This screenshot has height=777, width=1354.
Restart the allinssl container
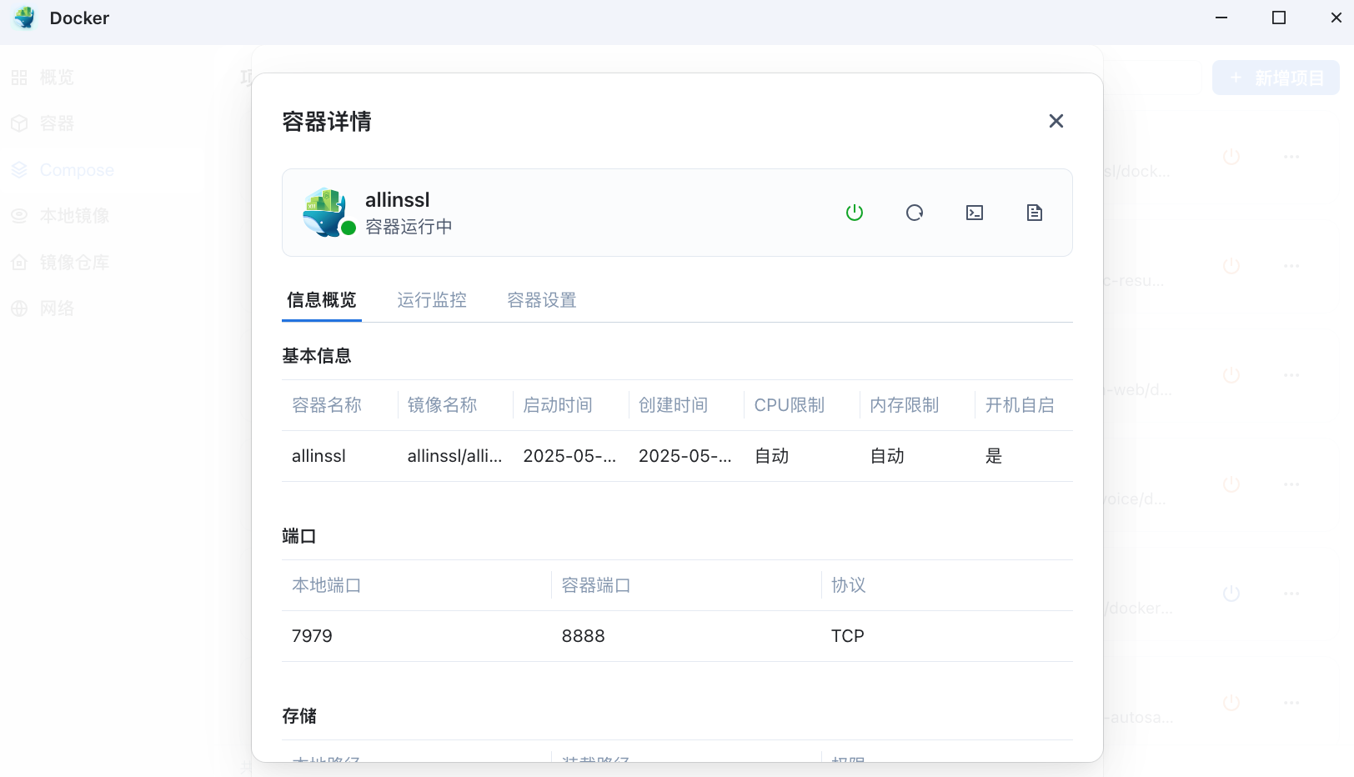914,213
